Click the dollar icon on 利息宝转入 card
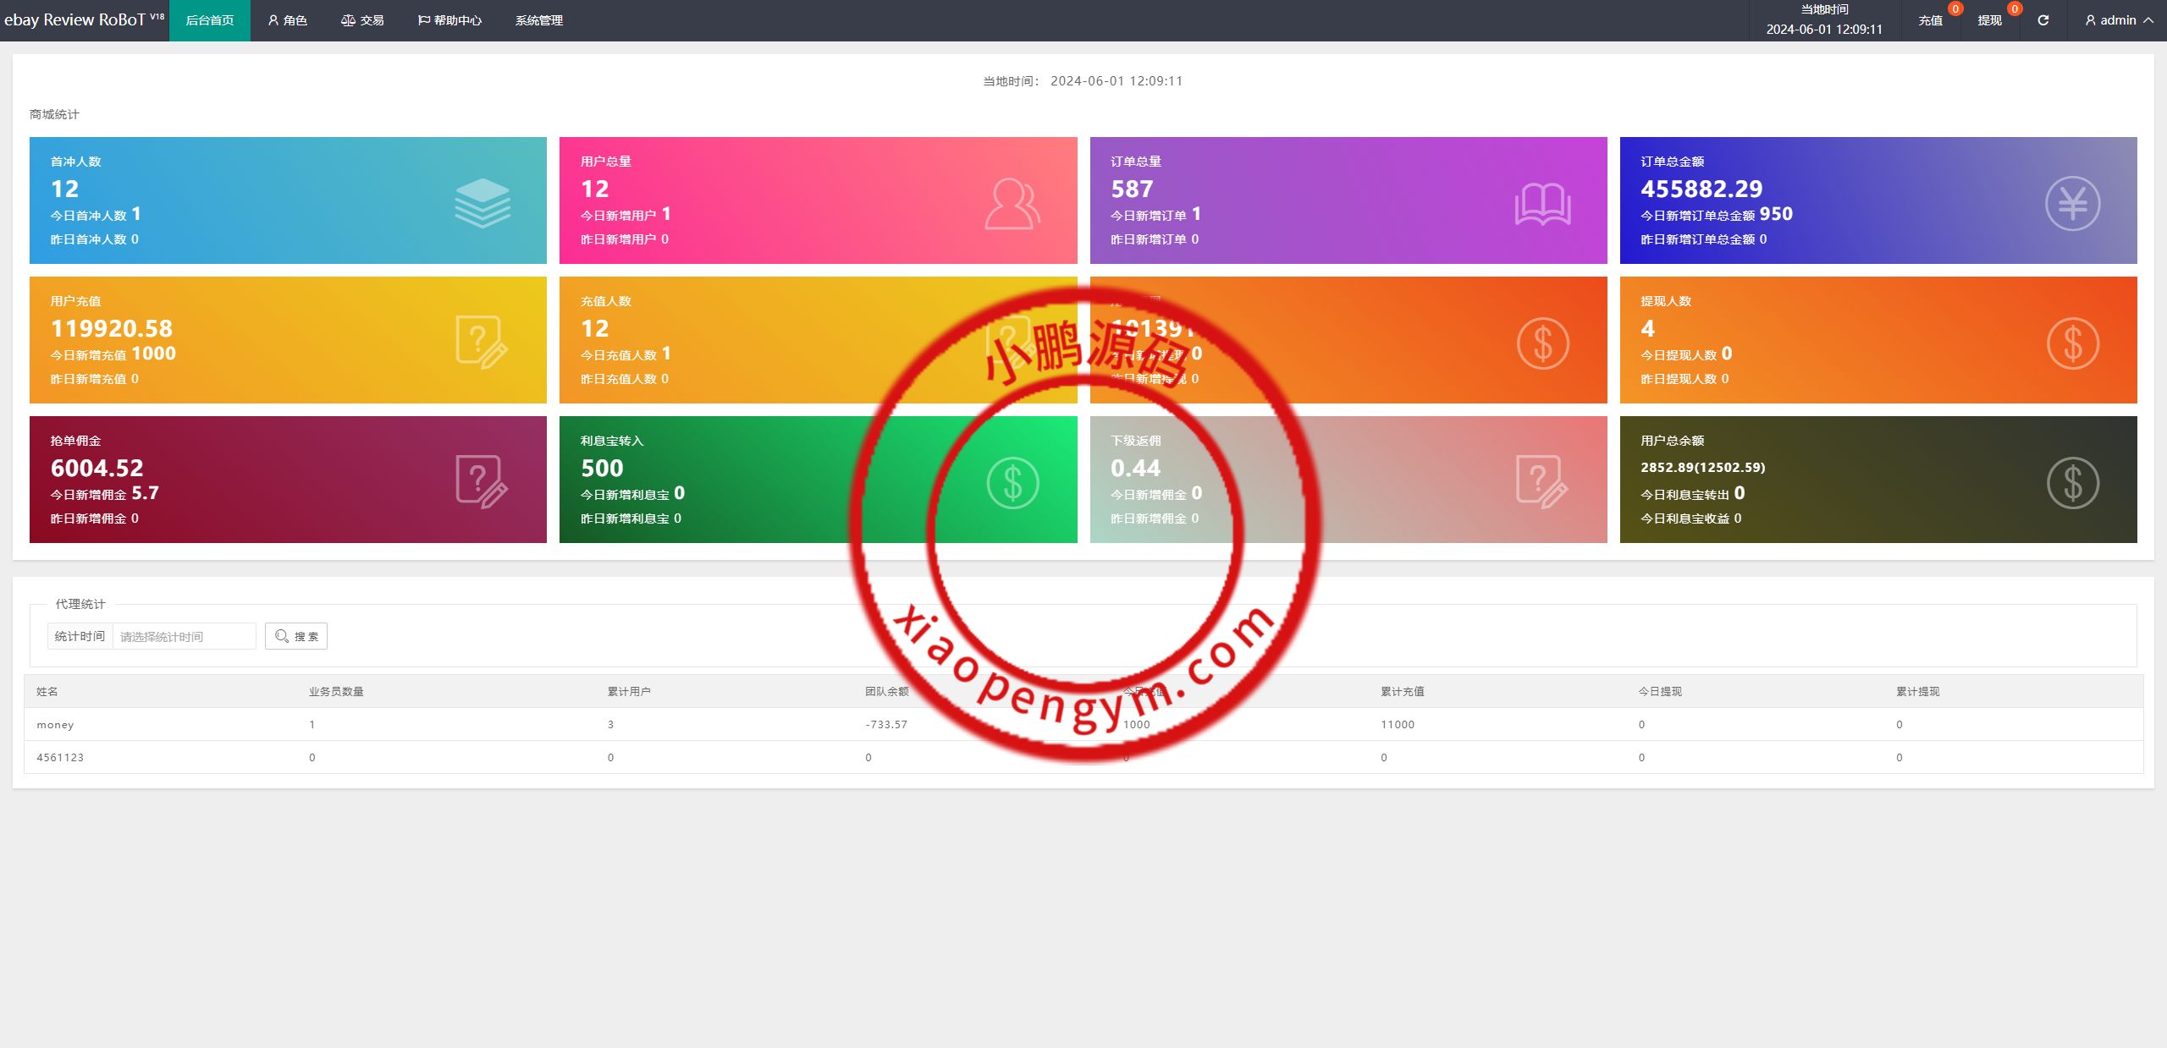This screenshot has height=1048, width=2167. pyautogui.click(x=1012, y=482)
